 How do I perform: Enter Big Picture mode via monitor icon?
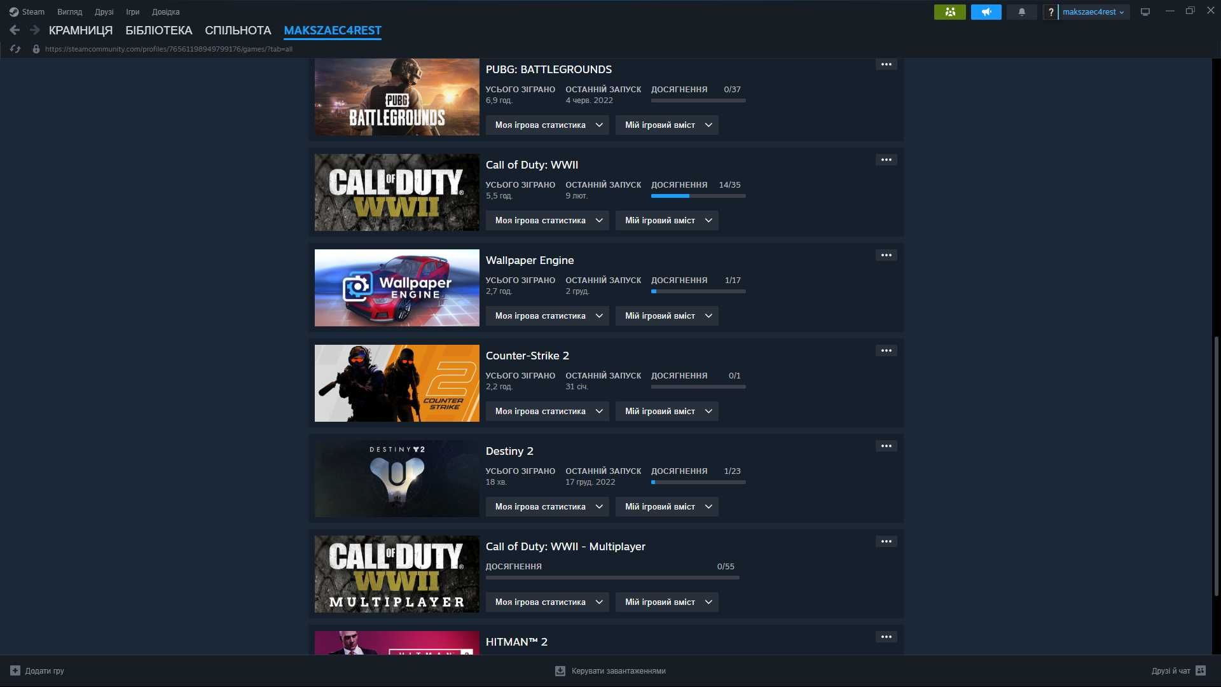pyautogui.click(x=1145, y=11)
